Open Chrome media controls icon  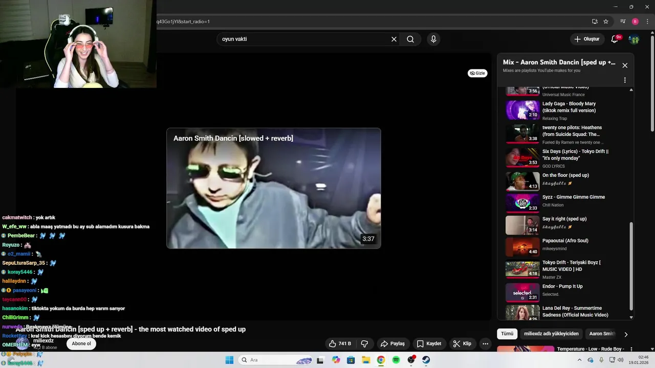click(x=623, y=21)
